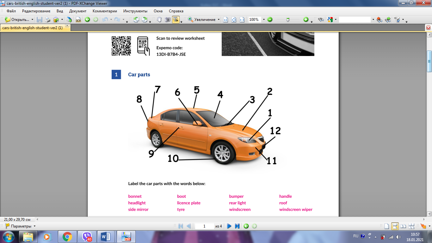Select the Snapshot camera tool
Image resolution: width=432 pixels, height=243 pixels.
coord(167,20)
